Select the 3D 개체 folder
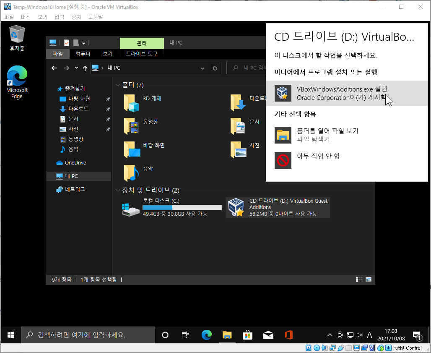431x353 pixels. [143, 103]
